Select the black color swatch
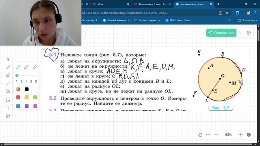Screen dimensions: 260x146 (x=26, y=89)
